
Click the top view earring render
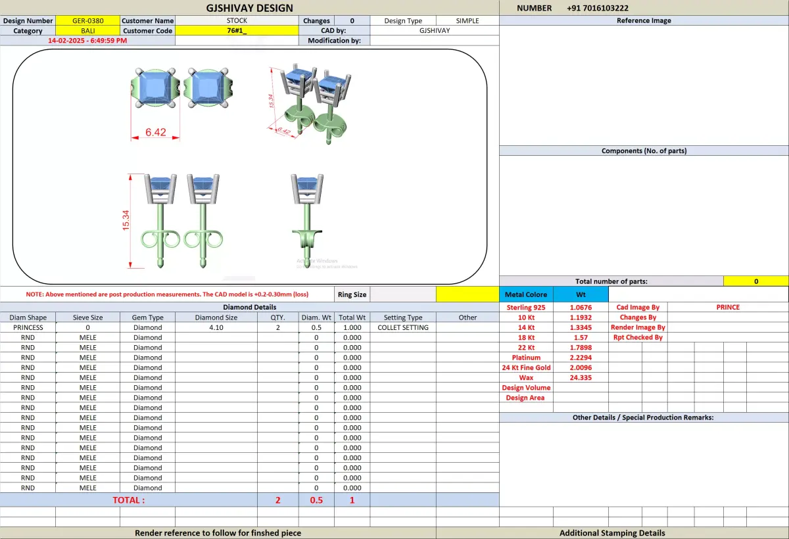pyautogui.click(x=181, y=87)
